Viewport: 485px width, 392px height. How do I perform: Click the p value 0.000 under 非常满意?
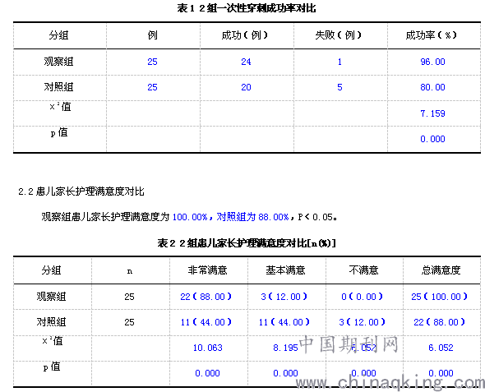207,373
